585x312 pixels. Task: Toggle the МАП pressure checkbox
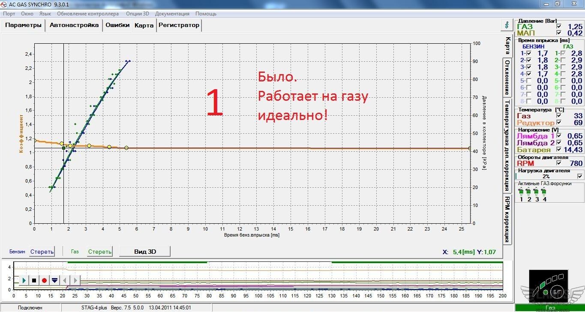tap(558, 33)
